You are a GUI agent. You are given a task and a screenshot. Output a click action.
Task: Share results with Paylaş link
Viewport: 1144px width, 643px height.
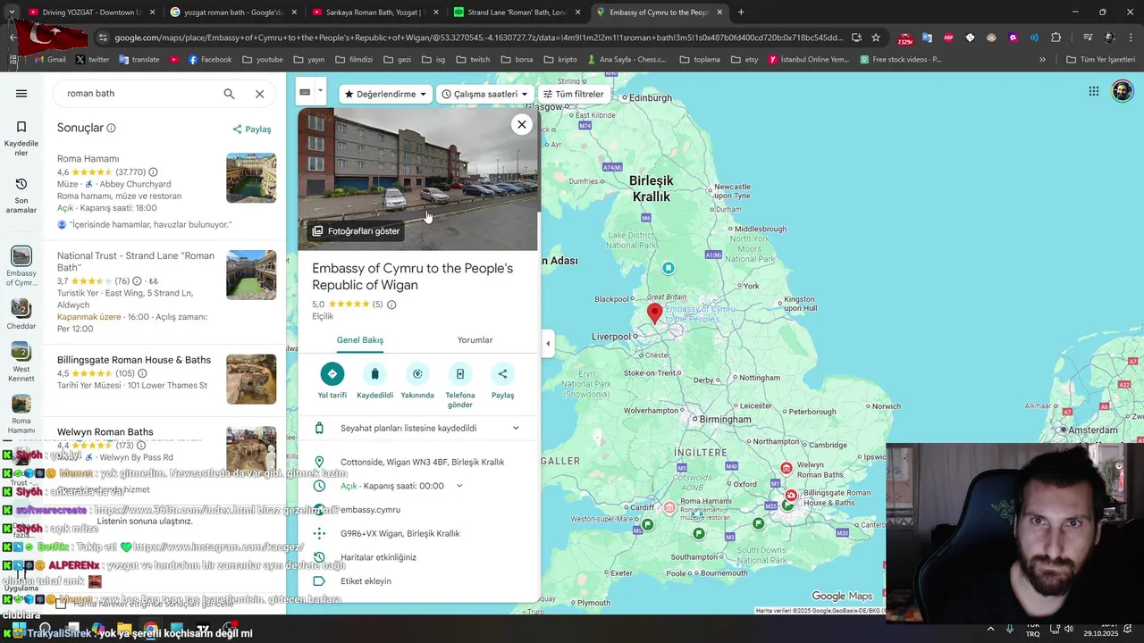pos(252,129)
